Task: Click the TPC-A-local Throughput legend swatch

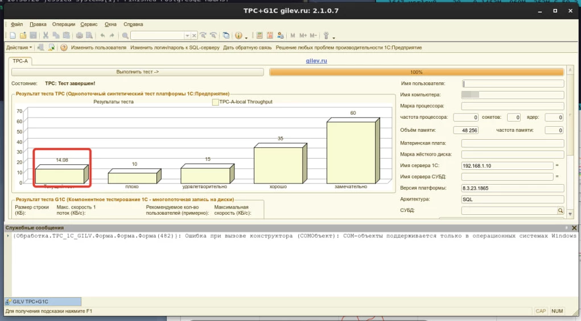Action: (215, 102)
